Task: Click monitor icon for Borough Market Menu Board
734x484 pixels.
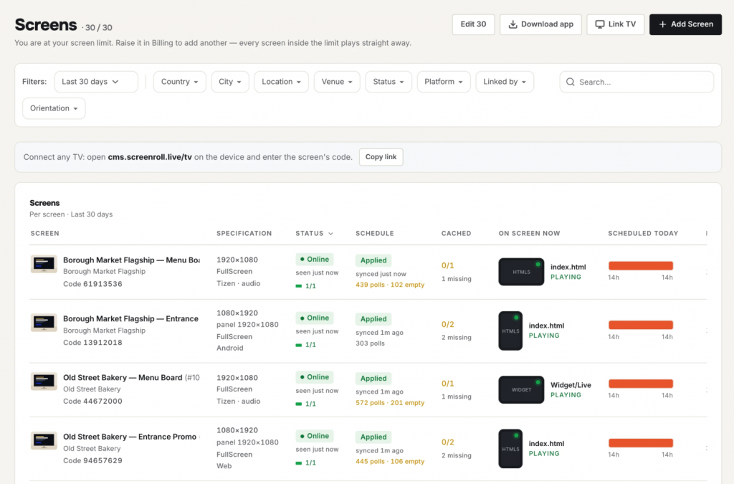Action: click(44, 264)
